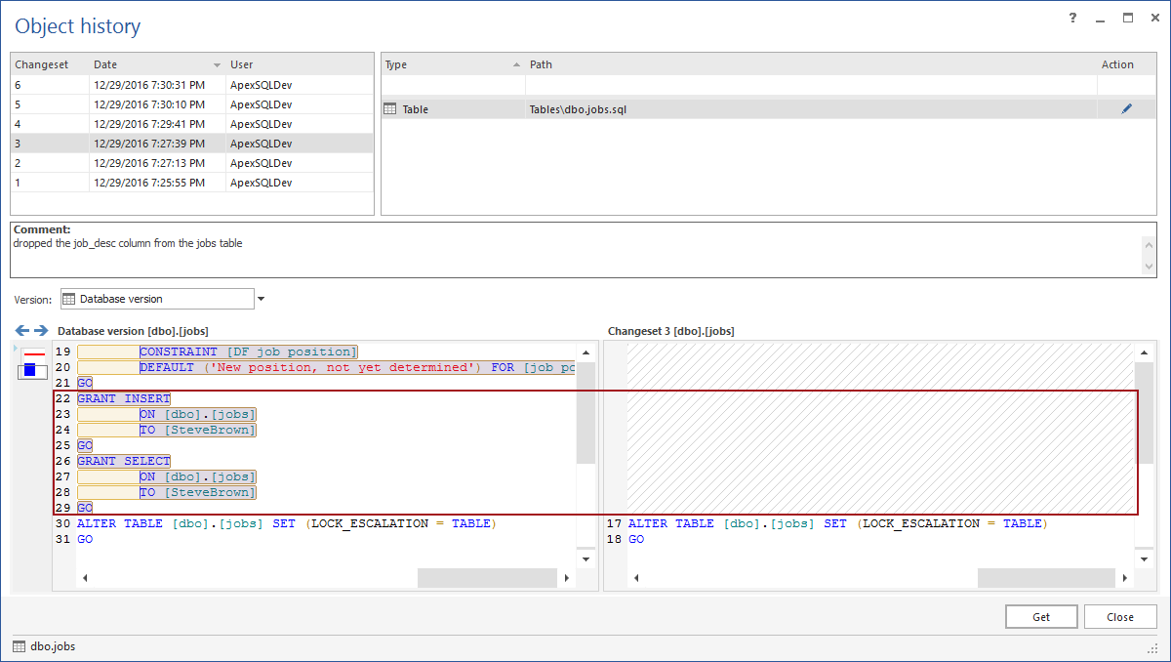Click the Close button
Viewport: 1171px width, 662px height.
[x=1120, y=617]
